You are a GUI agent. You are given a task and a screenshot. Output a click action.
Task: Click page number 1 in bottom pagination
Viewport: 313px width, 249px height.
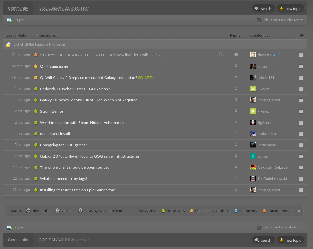(x=30, y=227)
